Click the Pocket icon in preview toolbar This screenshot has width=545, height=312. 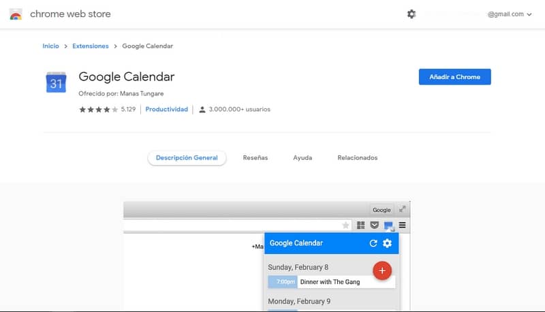(x=374, y=225)
